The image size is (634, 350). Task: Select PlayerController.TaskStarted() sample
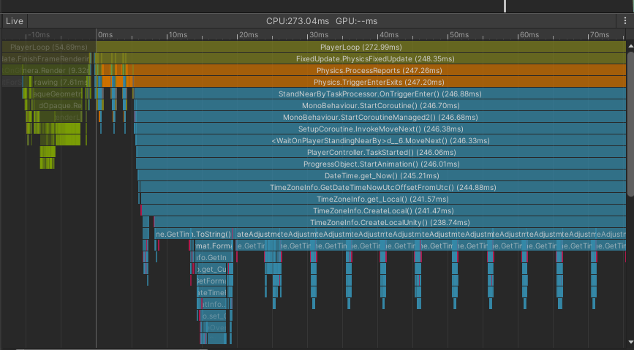381,153
